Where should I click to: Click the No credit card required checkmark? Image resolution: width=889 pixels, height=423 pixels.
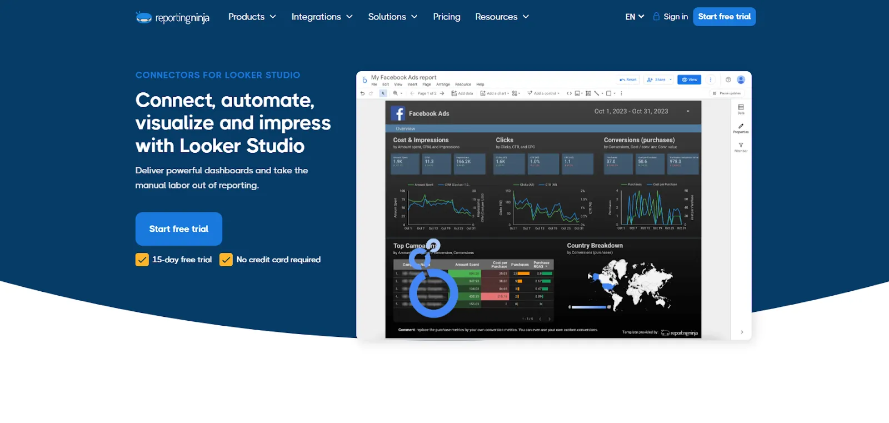tap(226, 260)
